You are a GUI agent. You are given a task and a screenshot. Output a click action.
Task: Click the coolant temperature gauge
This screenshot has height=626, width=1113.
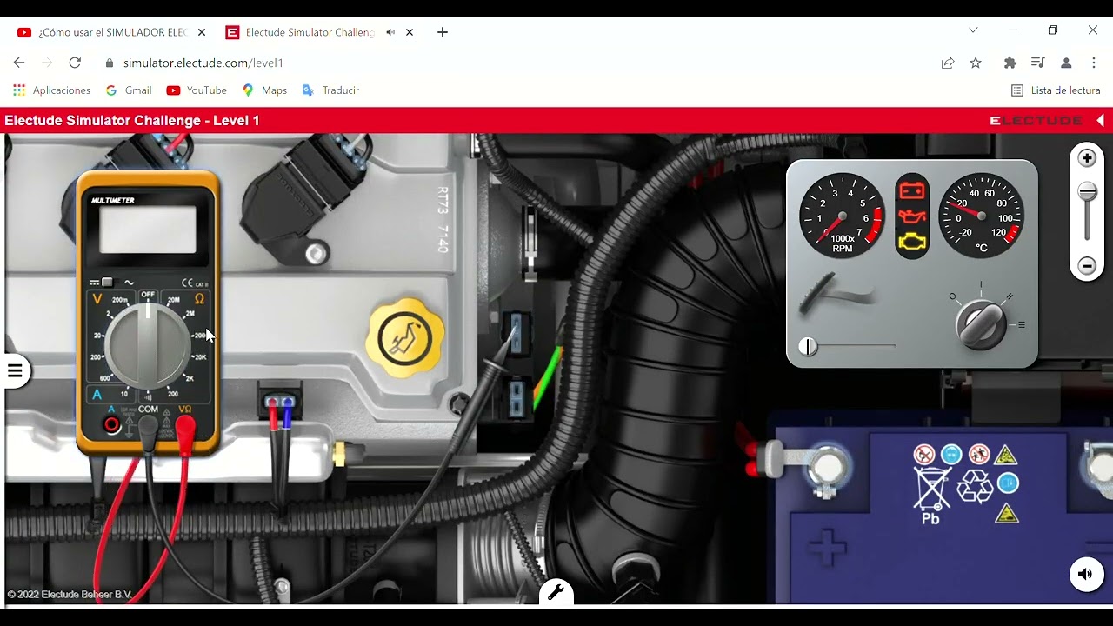click(982, 216)
